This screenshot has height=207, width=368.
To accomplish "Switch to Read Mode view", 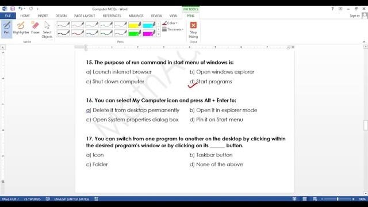I will pos(294,199).
